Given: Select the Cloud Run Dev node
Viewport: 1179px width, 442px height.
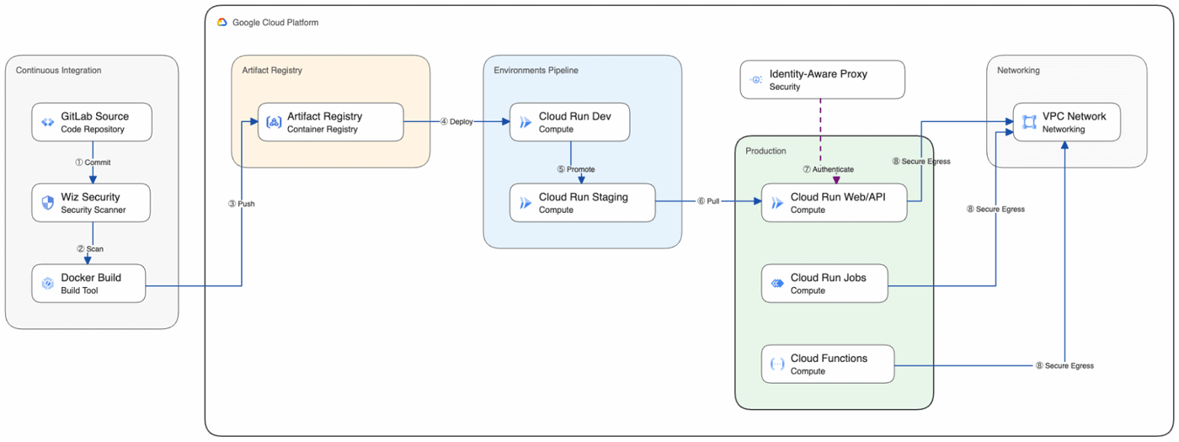Looking at the screenshot, I should (570, 122).
